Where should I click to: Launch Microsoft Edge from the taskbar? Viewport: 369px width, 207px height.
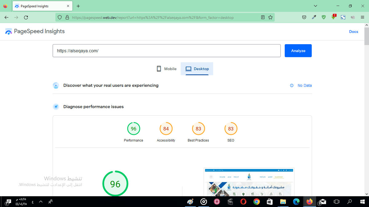click(296, 201)
